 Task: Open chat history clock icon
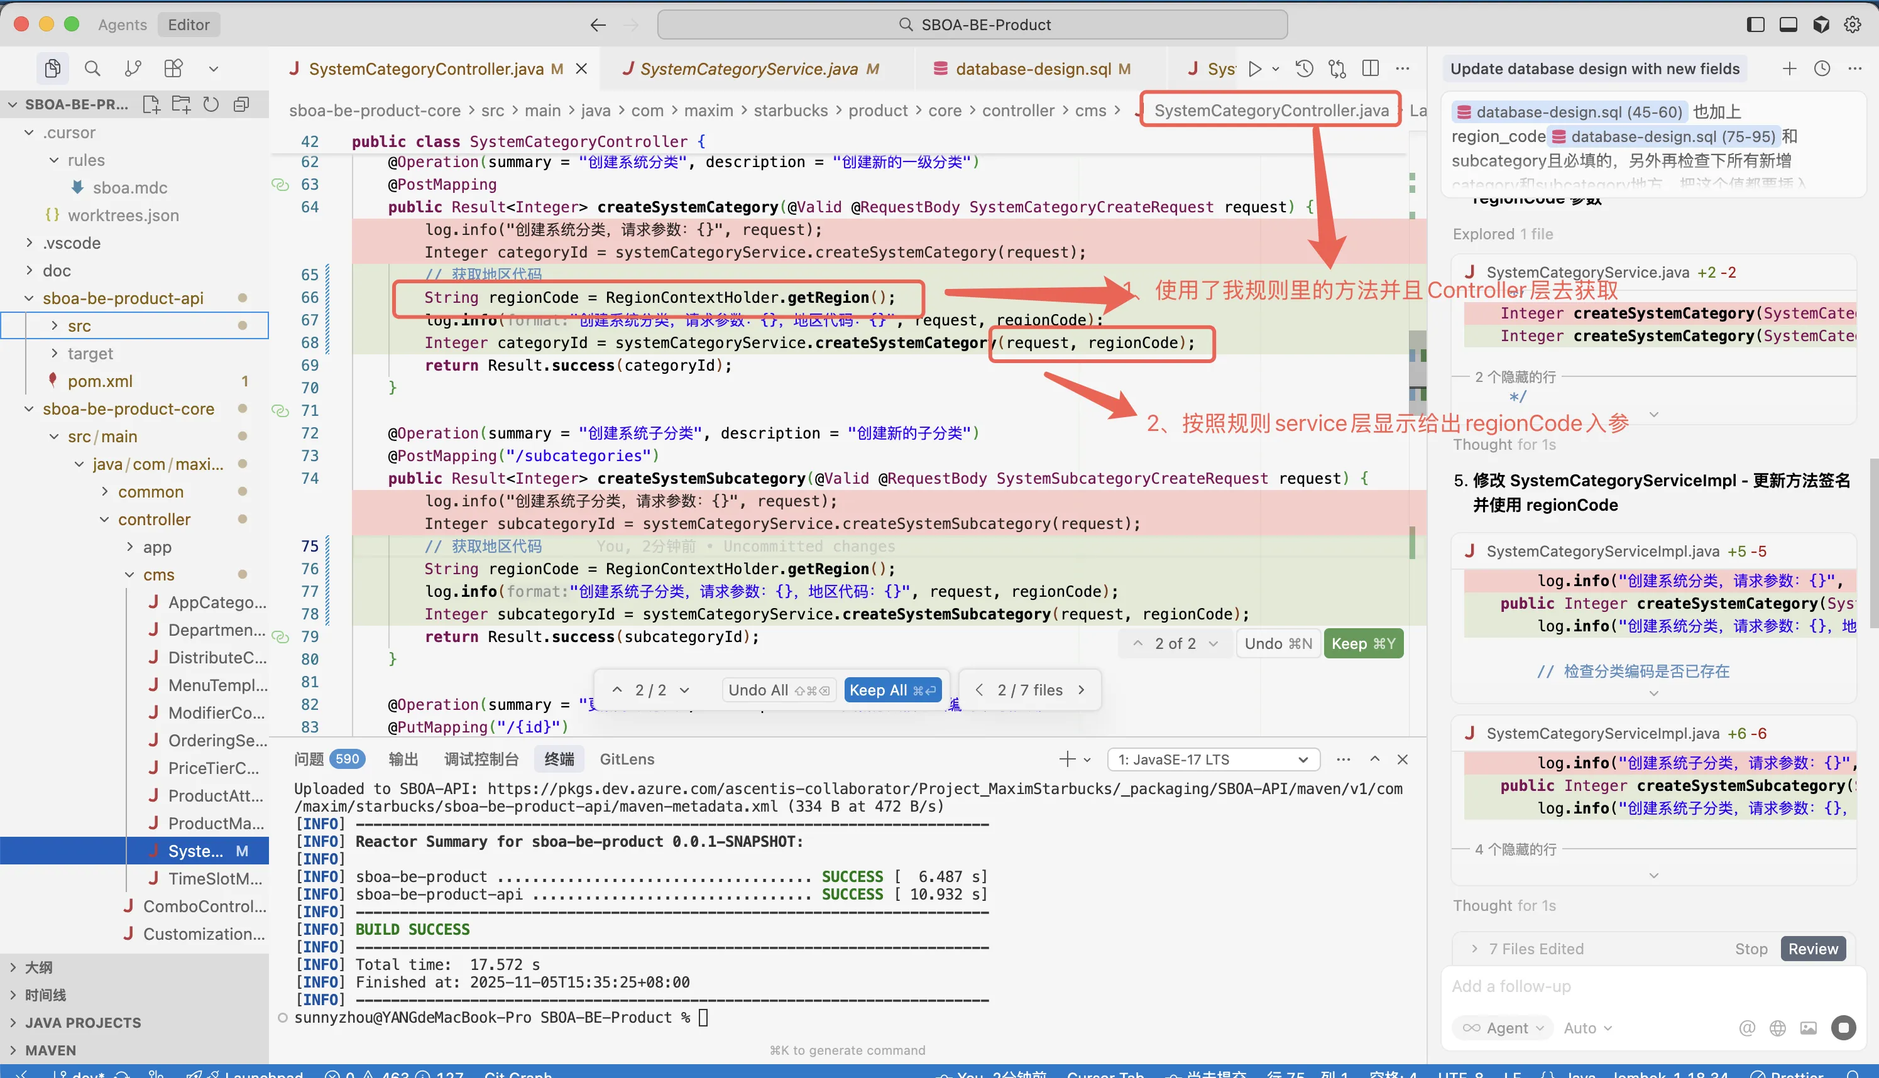pos(1822,69)
